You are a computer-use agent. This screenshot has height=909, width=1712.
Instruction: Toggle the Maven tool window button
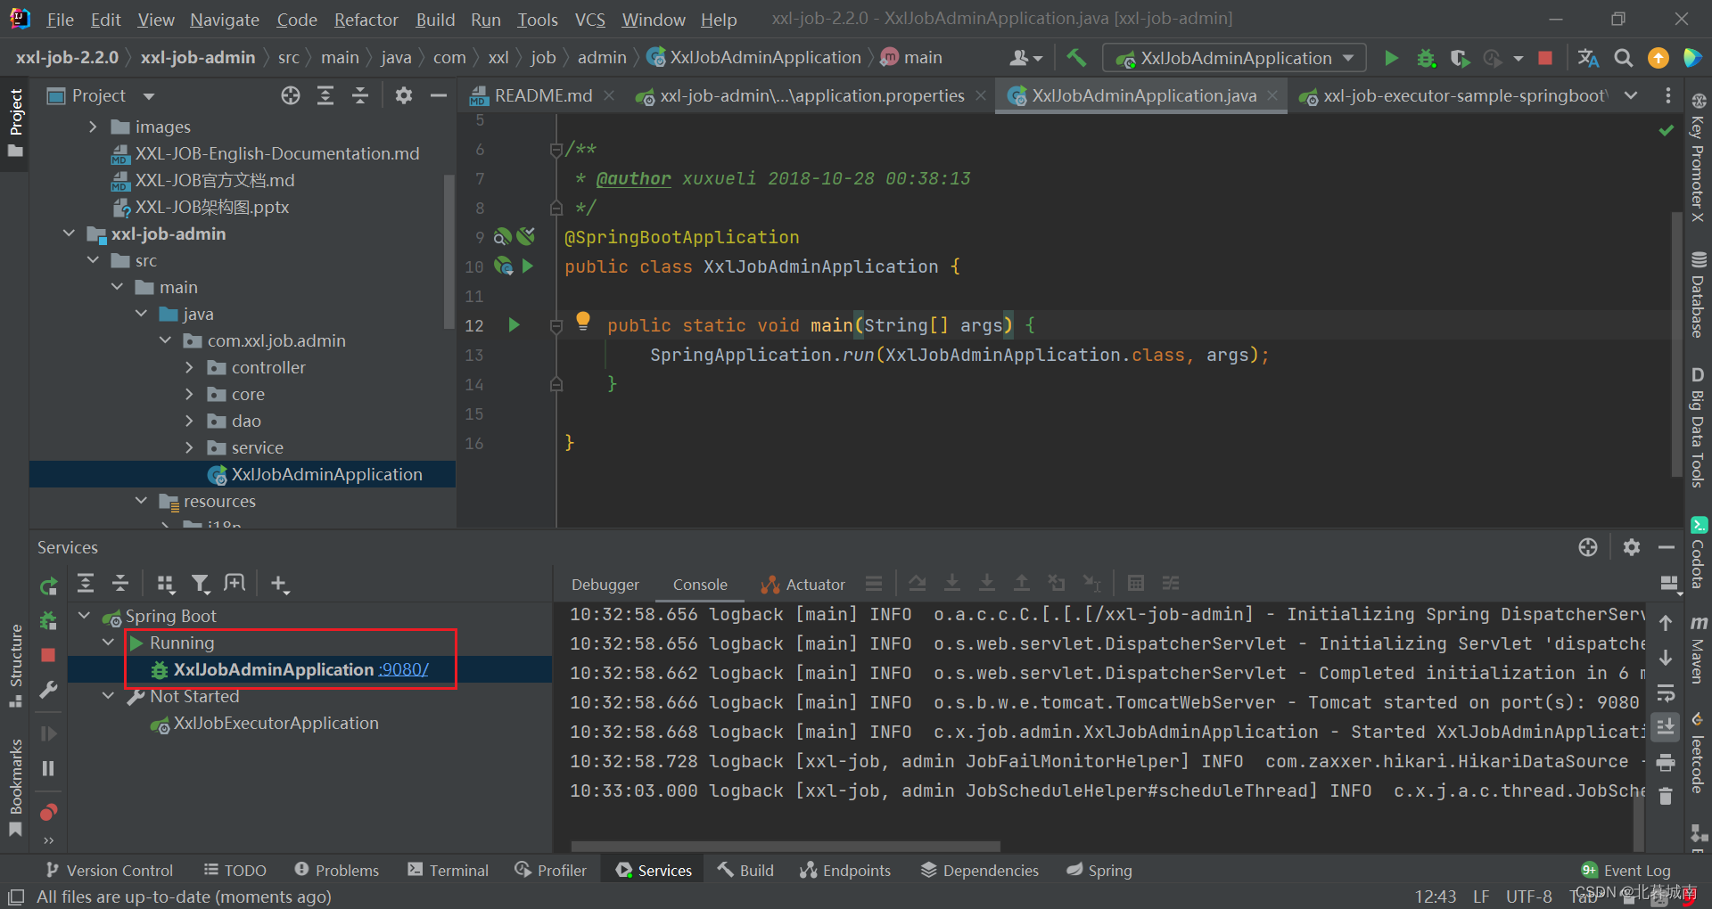pos(1698,651)
